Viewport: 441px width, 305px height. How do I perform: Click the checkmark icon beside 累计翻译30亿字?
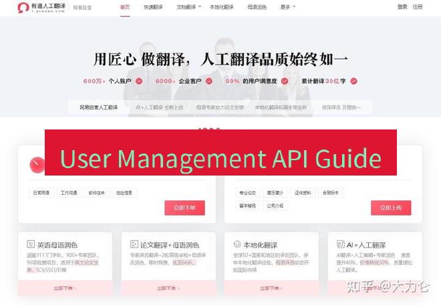(354, 81)
